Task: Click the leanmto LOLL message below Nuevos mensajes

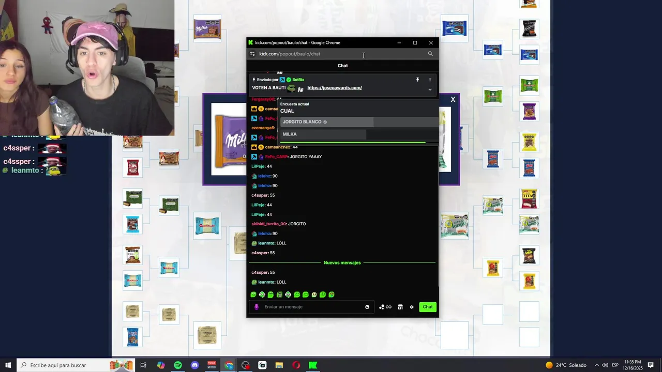Action: coord(269,282)
